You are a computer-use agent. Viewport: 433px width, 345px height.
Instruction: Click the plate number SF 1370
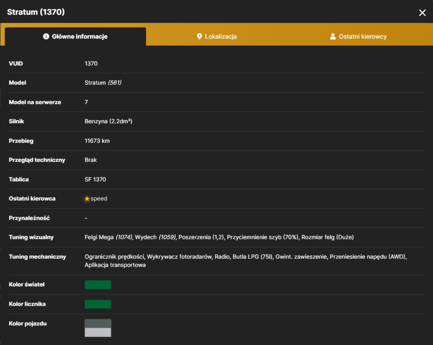click(x=95, y=179)
